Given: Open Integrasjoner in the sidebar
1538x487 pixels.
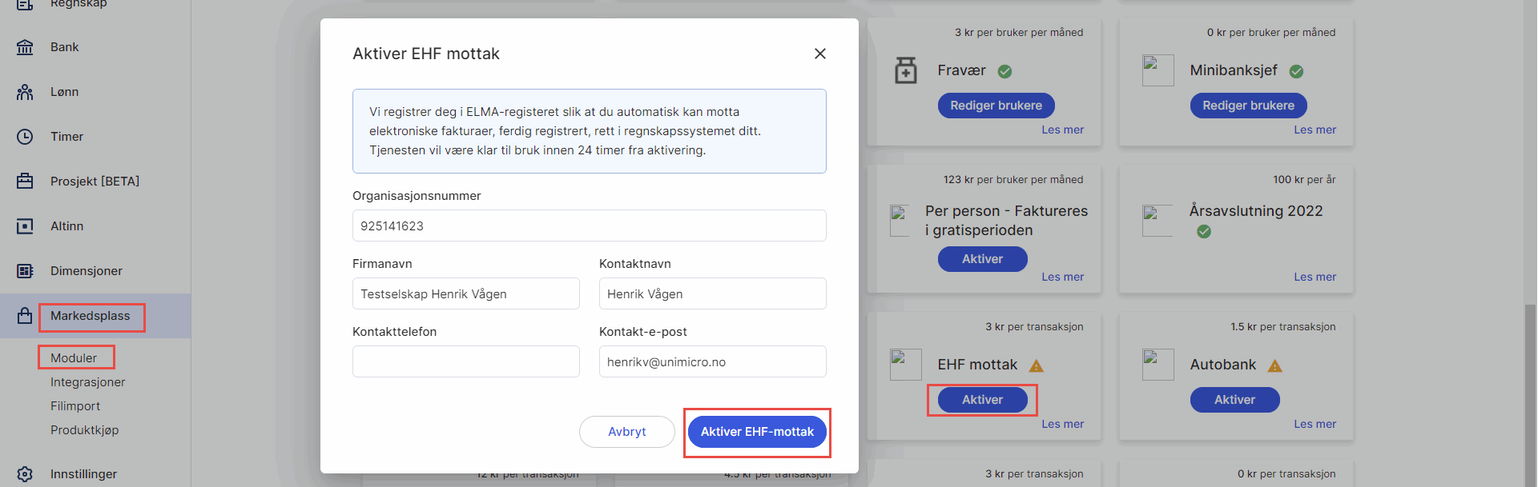Looking at the screenshot, I should click(88, 382).
